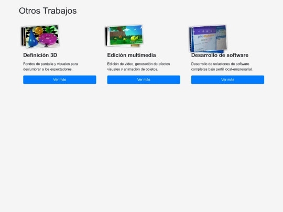Image resolution: width=283 pixels, height=212 pixels.
Task: Select the Desarrollo de software heading
Action: pyautogui.click(x=220, y=55)
